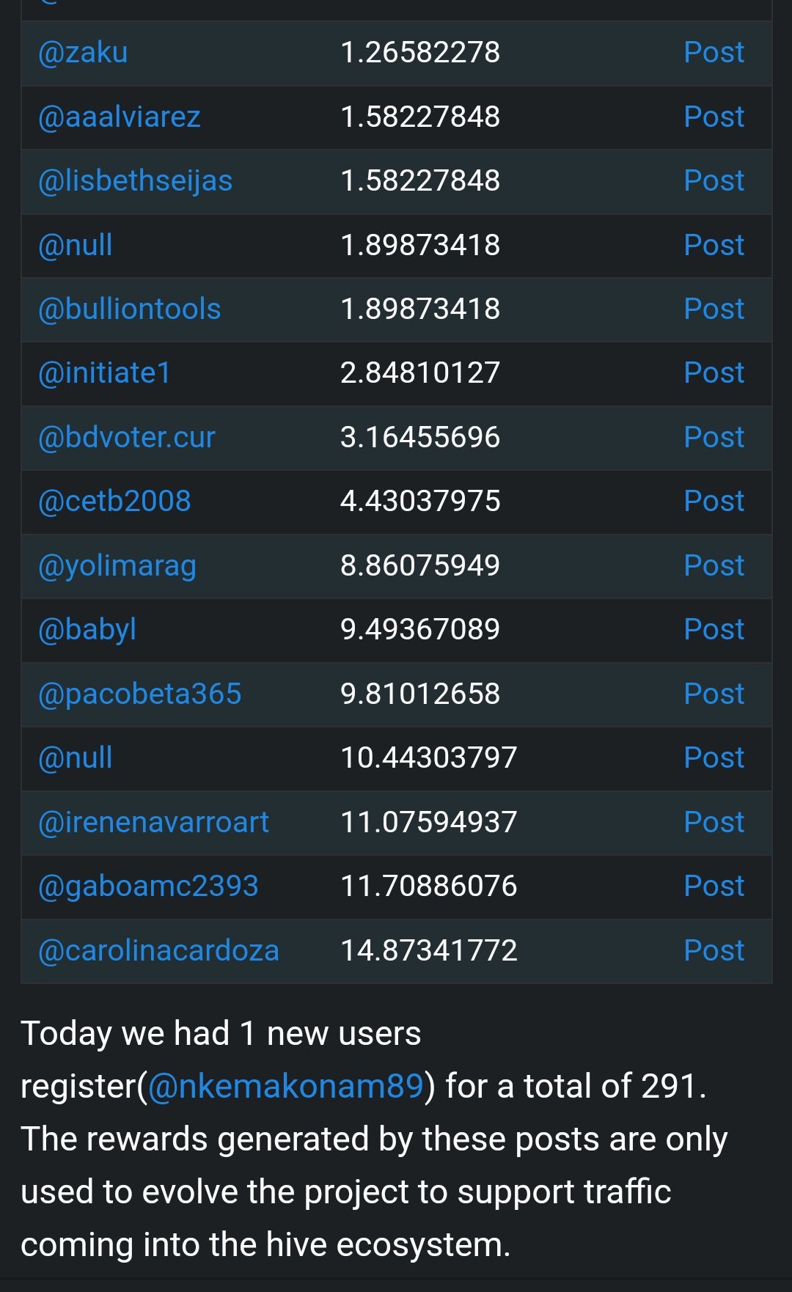Open the Post link in the 10.44303797 row

714,758
